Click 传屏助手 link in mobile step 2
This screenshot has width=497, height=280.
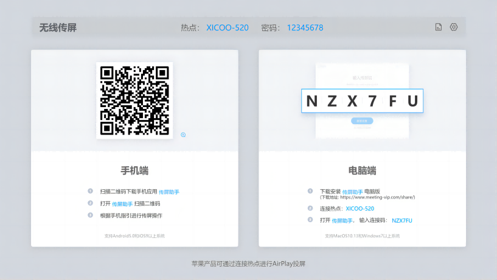pos(122,204)
